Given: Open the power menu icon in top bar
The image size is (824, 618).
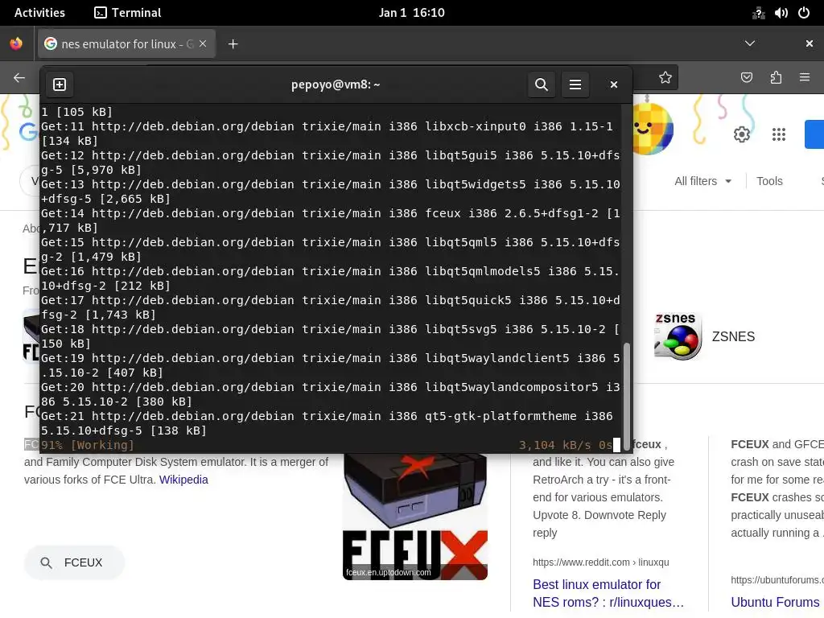Looking at the screenshot, I should (x=804, y=13).
